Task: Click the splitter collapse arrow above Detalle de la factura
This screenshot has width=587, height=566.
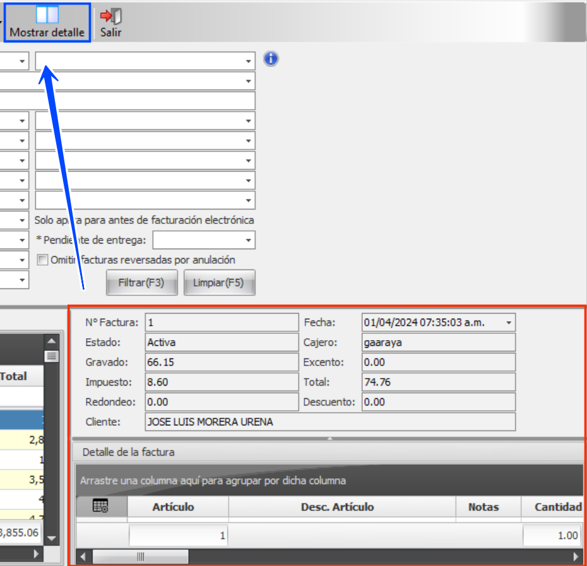Action: coord(329,437)
